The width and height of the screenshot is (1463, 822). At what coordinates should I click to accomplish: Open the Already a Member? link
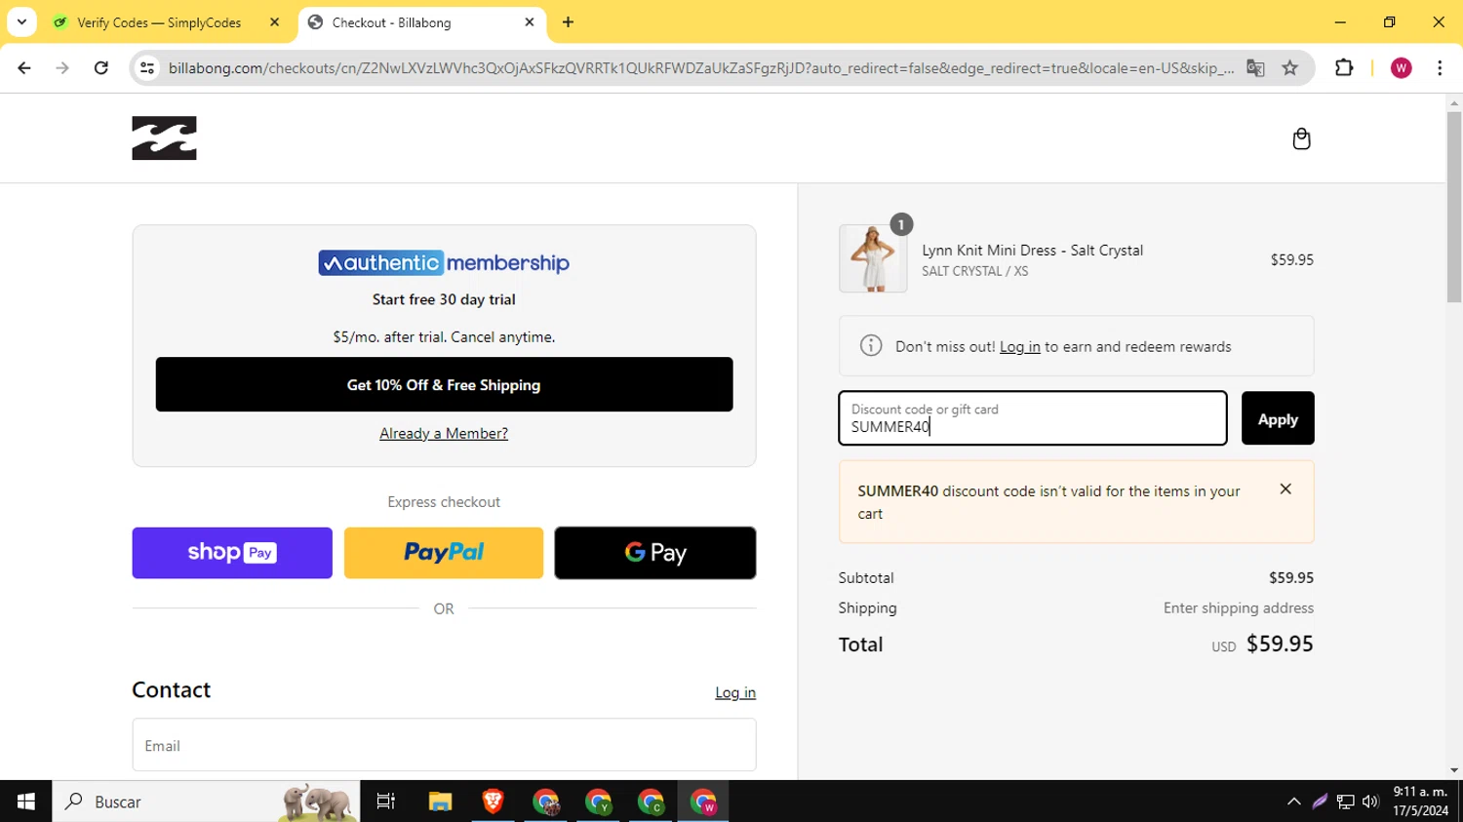point(444,434)
